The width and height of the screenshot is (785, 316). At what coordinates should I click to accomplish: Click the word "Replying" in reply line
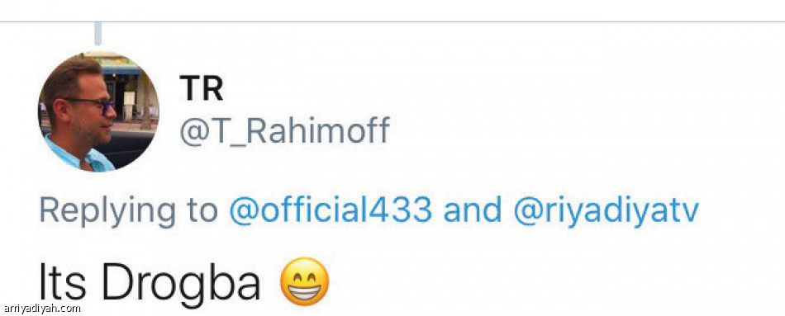pyautogui.click(x=107, y=211)
